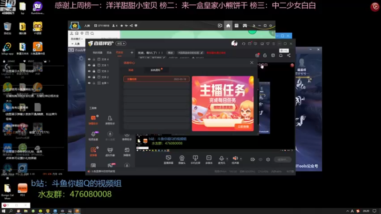
Task: Open the notification center on taskbar
Action: [374, 211]
